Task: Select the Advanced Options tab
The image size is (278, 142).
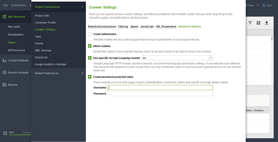Action: [190, 26]
